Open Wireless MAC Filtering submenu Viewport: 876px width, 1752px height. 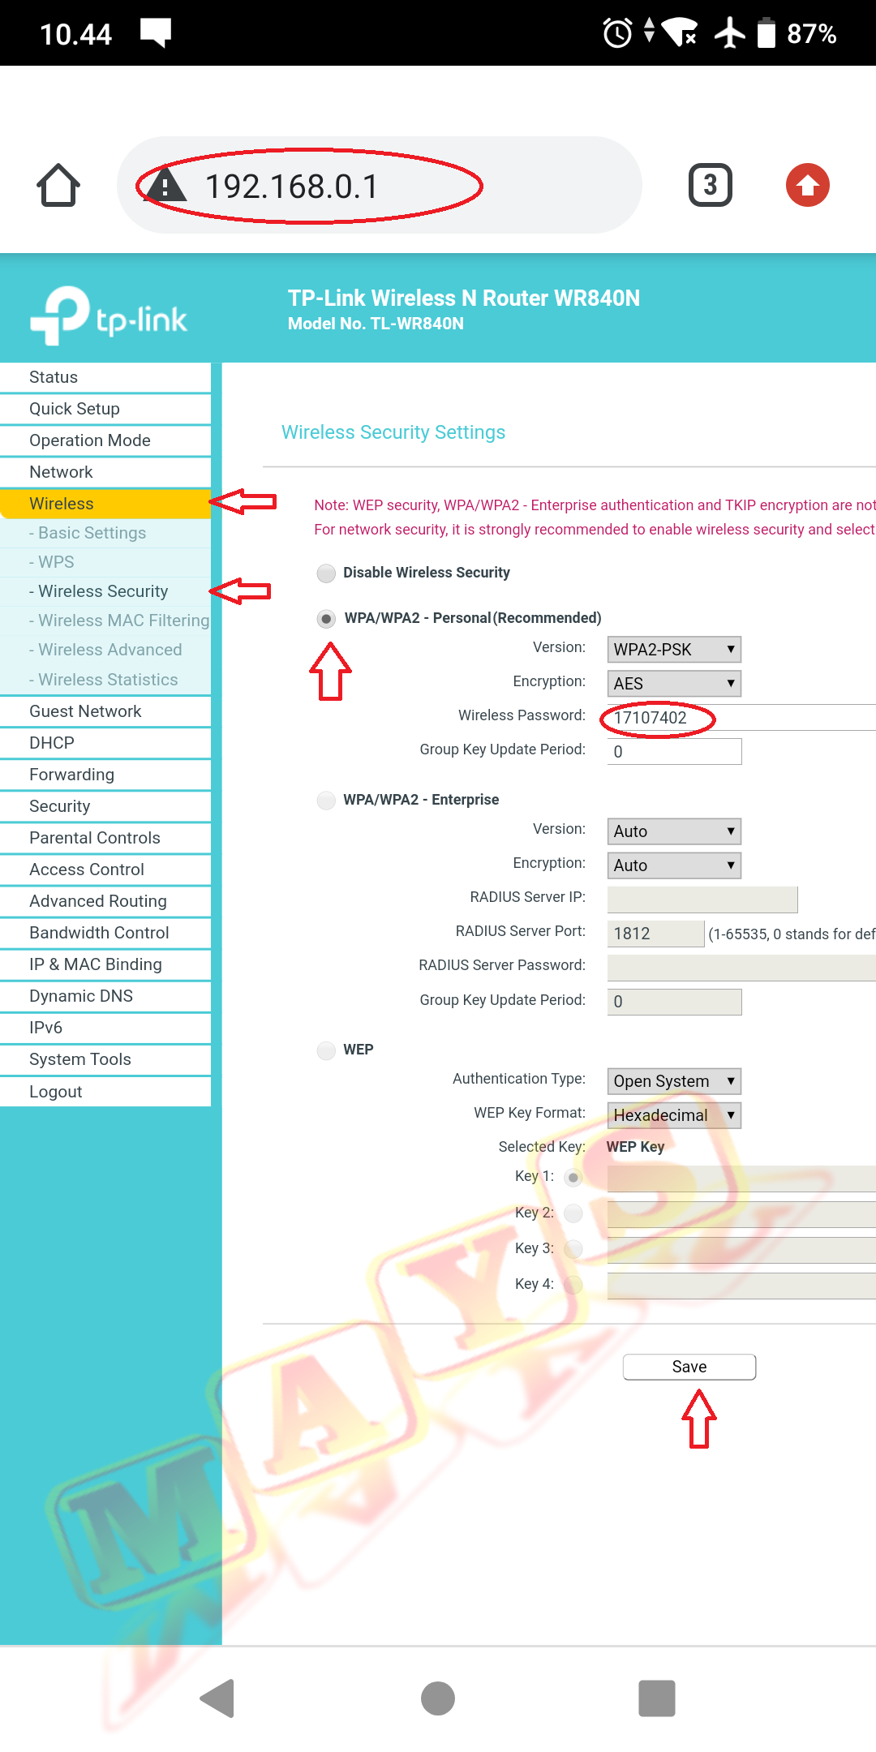[105, 620]
